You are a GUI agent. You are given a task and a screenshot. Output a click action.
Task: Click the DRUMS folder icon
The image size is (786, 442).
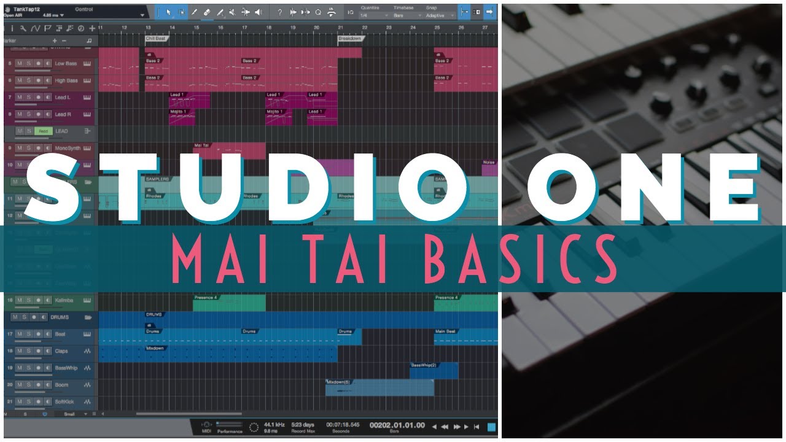click(x=88, y=317)
